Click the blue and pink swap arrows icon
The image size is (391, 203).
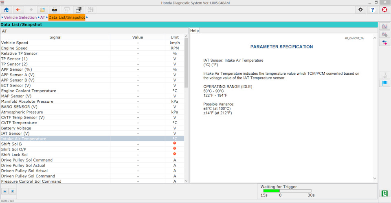coord(384,43)
